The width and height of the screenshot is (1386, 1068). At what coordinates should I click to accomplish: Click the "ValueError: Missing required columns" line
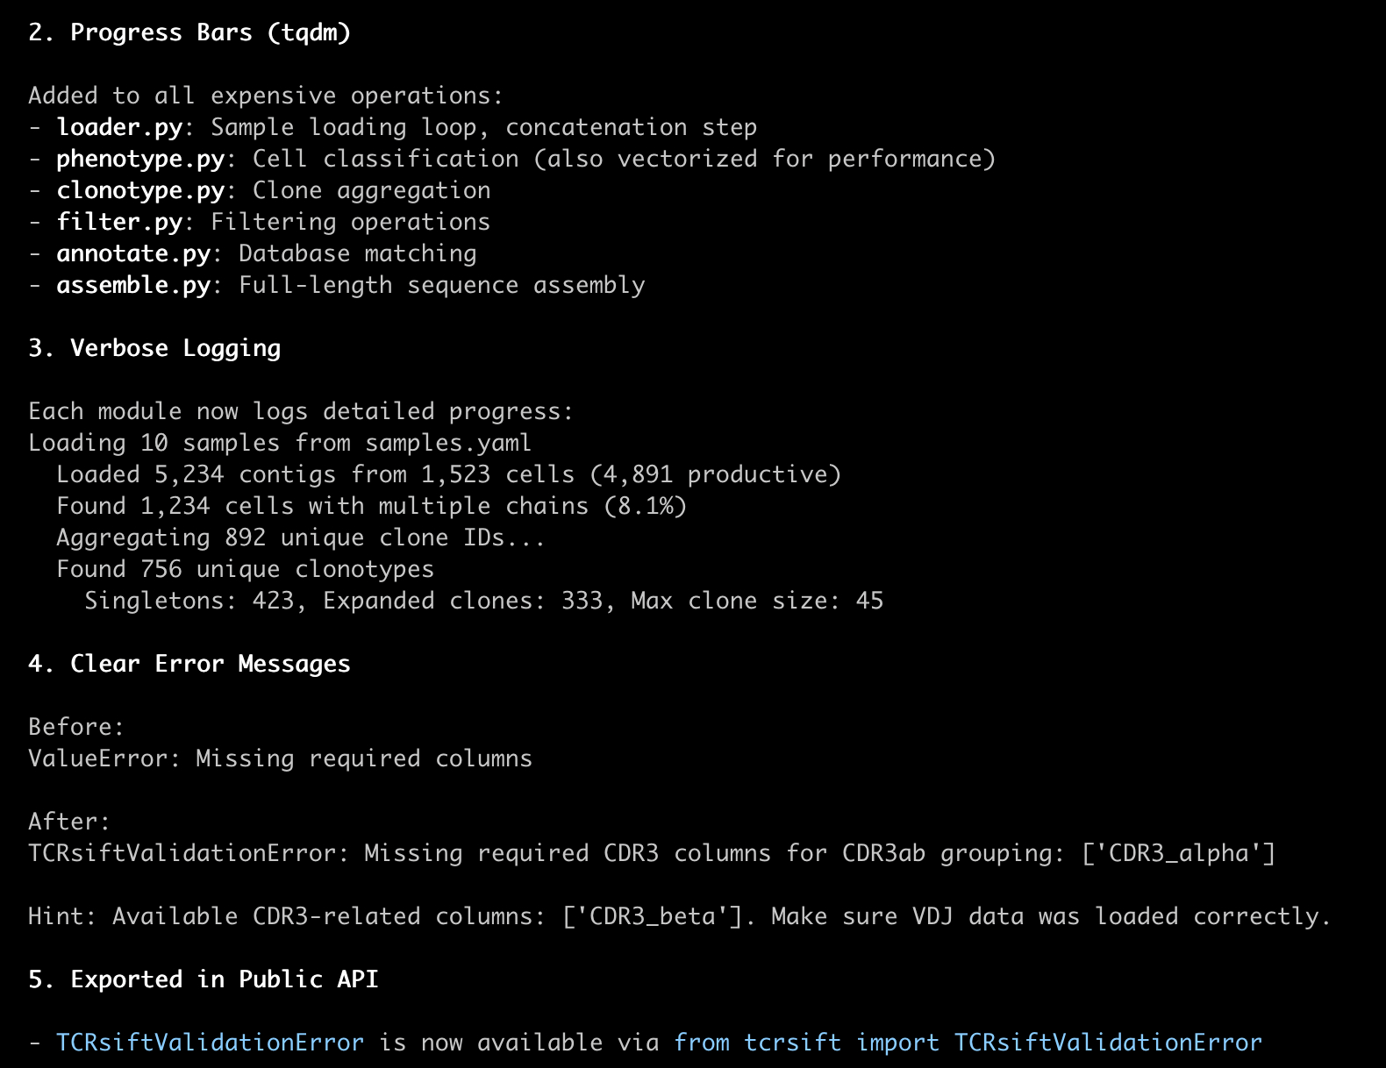click(x=280, y=758)
